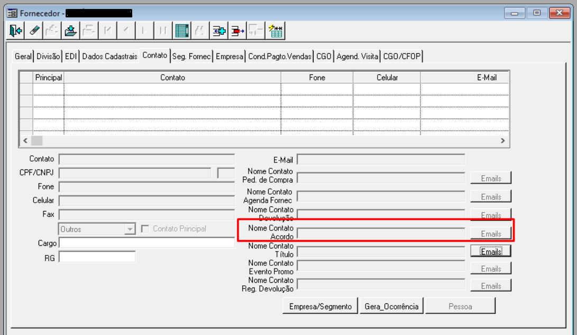Screen dimensions: 577x335
Task: Click the lightning column width table icon
Action: (275, 31)
